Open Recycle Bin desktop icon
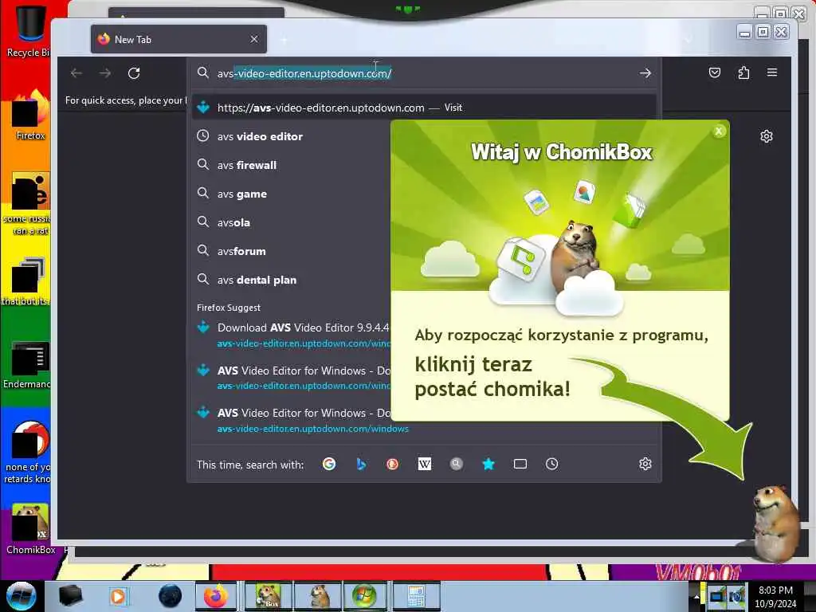The image size is (816, 612). (x=29, y=30)
